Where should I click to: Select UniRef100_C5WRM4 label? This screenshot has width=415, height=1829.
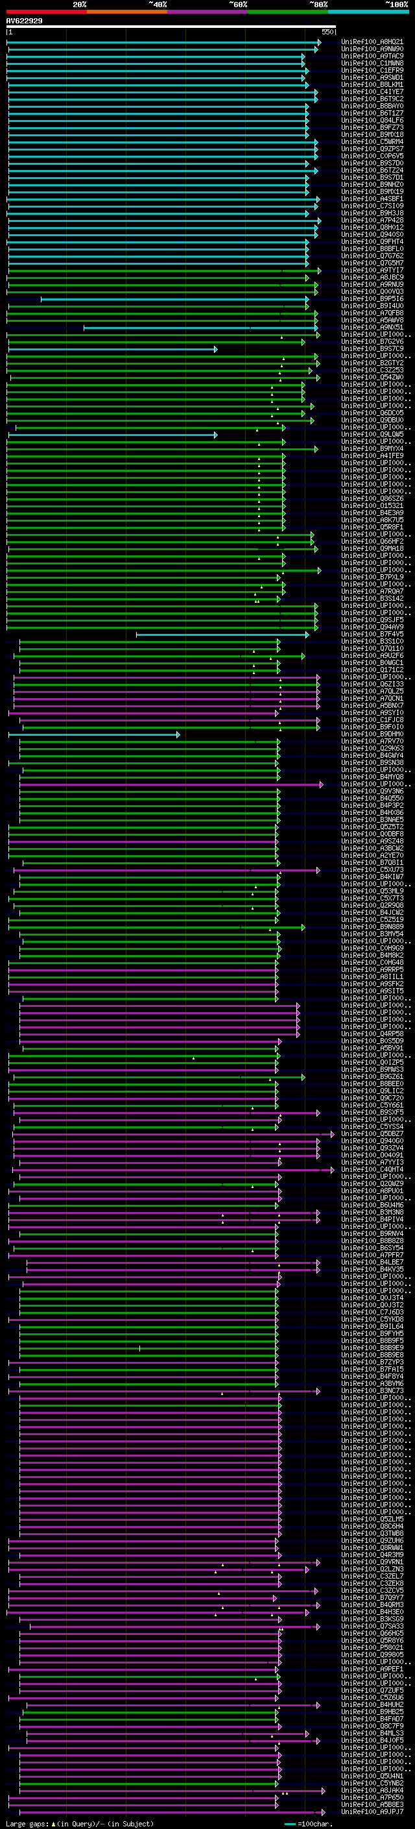point(372,141)
